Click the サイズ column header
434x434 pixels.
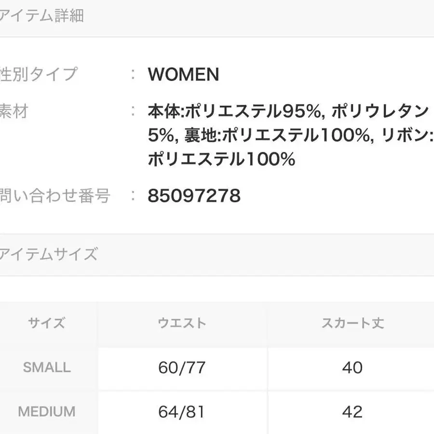click(x=46, y=323)
